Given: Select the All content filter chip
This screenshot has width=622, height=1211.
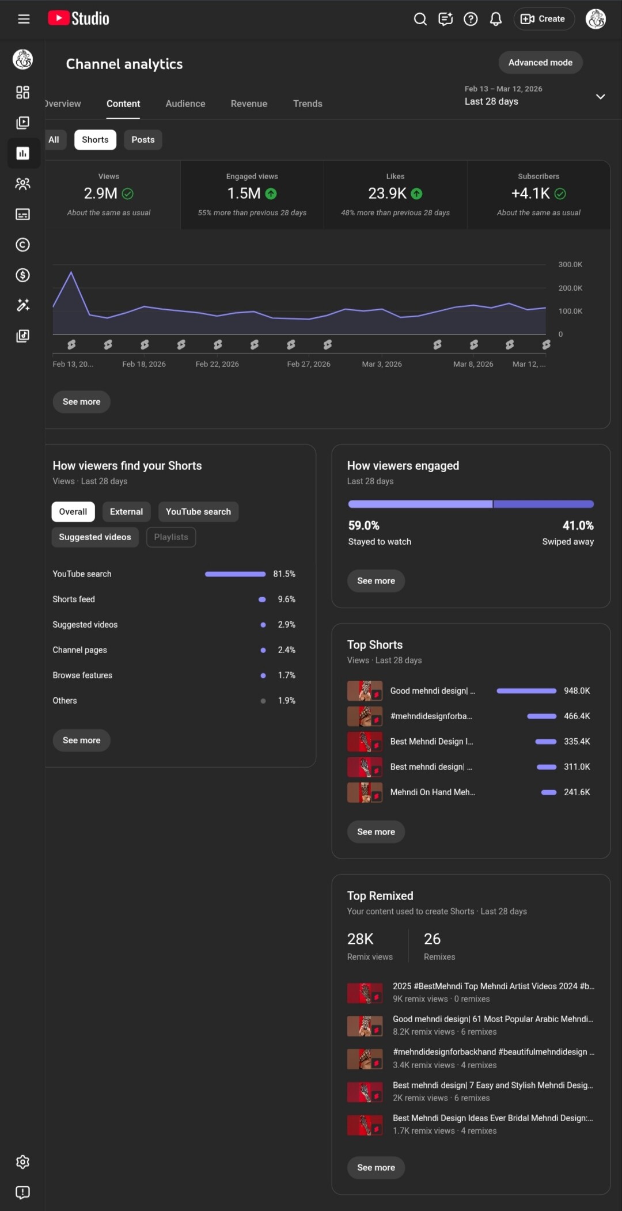Looking at the screenshot, I should [x=54, y=140].
